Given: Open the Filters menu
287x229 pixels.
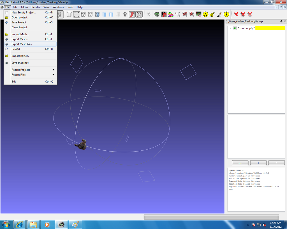Looking at the screenshot, I should [x=25, y=7].
